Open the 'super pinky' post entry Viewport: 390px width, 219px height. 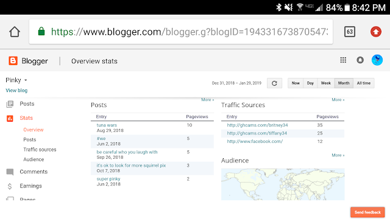[x=108, y=179]
